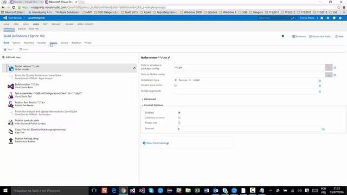Select the Test Assemblies flask icon
The height and width of the screenshot is (195, 347).
pos(11,95)
